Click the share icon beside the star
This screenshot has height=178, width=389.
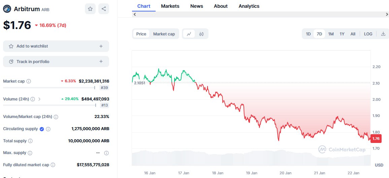(x=104, y=9)
